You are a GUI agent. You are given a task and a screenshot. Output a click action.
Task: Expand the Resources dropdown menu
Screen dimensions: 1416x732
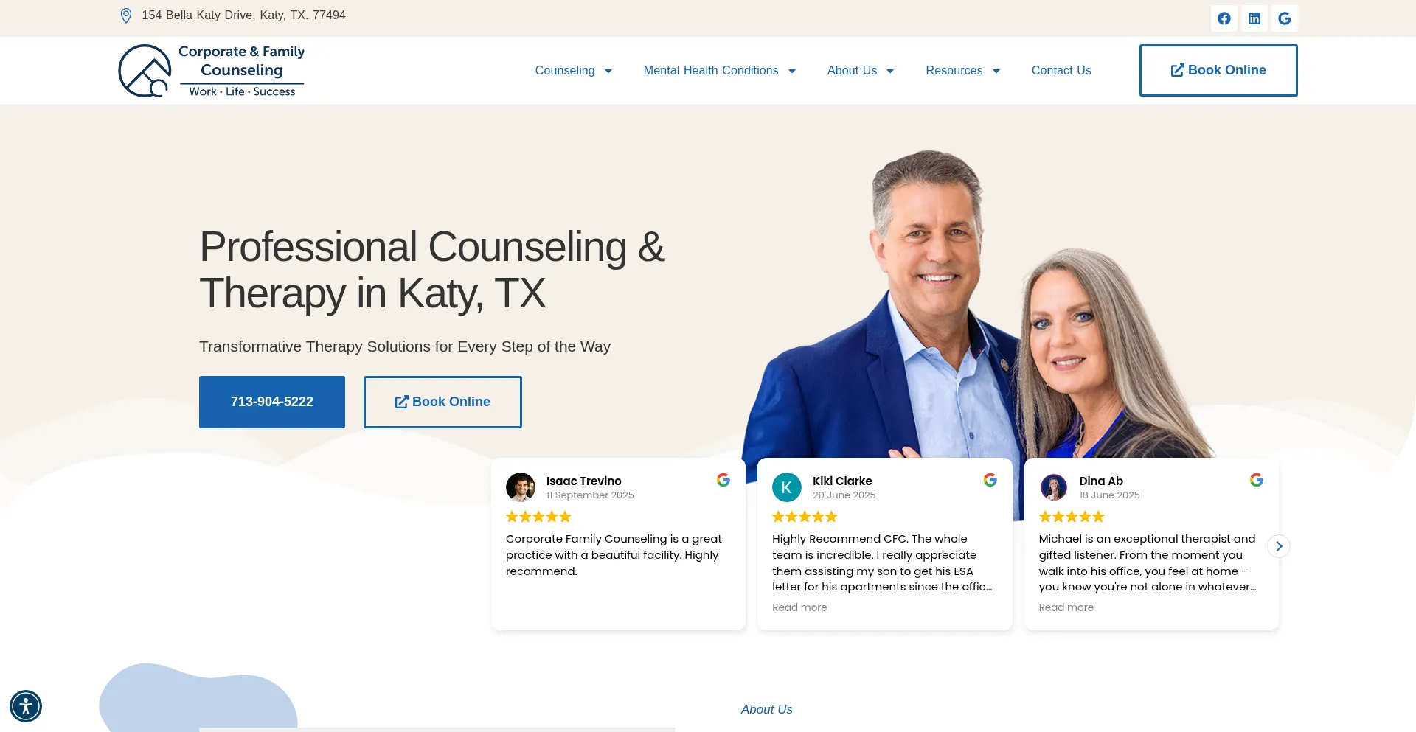click(963, 71)
